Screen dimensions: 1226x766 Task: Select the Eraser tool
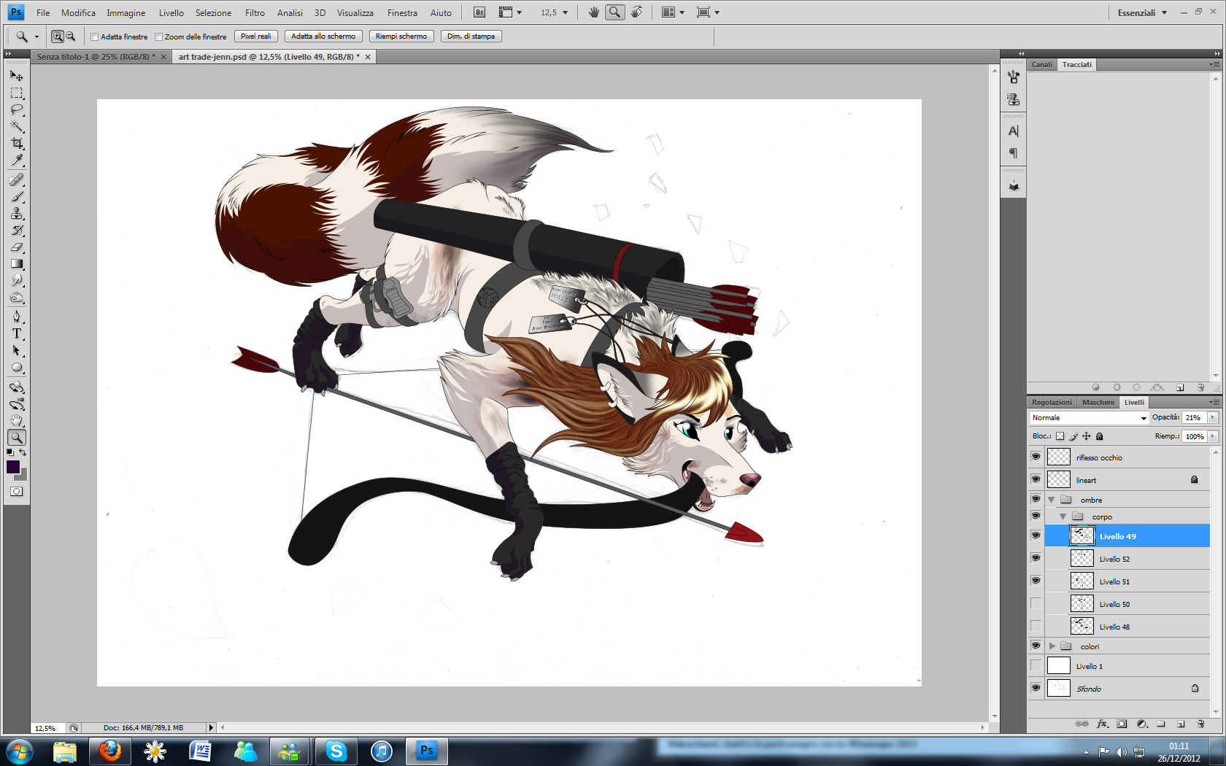17,247
